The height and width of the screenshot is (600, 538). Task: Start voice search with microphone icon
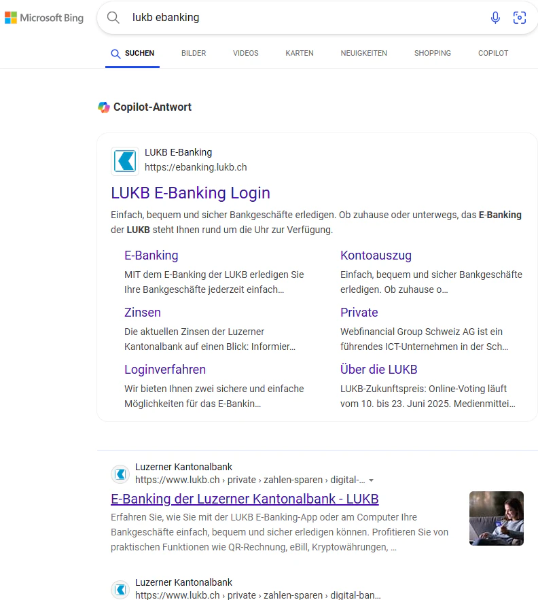coord(495,18)
